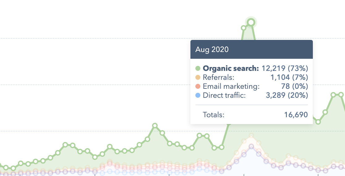The height and width of the screenshot is (176, 345).
Task: Click the green data point just before the highlighted peak
Action: (x=244, y=28)
